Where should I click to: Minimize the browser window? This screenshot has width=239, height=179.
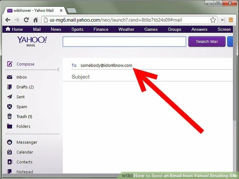(x=209, y=3)
